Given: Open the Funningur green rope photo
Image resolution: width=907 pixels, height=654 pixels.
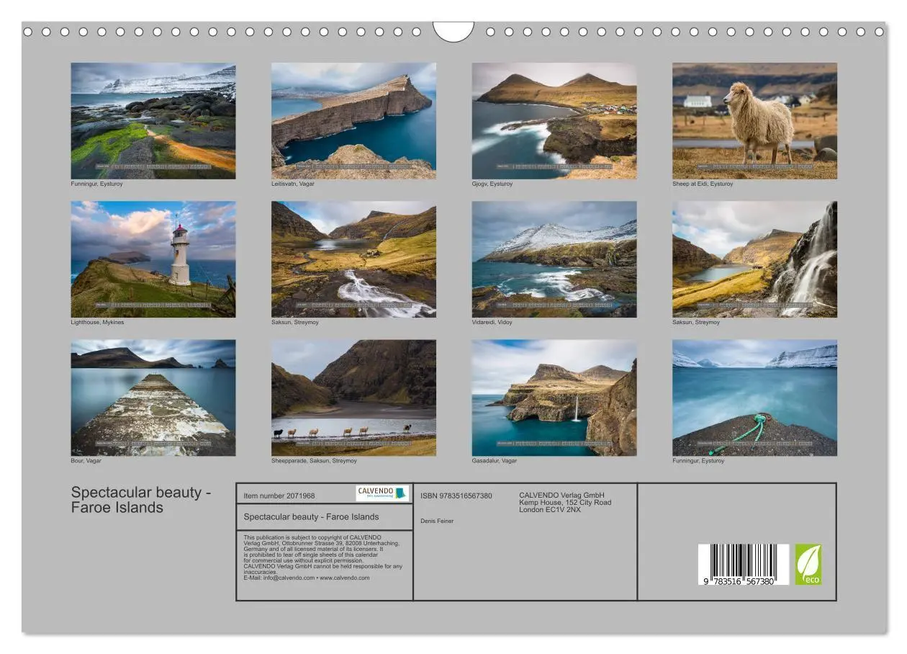Looking at the screenshot, I should tap(754, 398).
